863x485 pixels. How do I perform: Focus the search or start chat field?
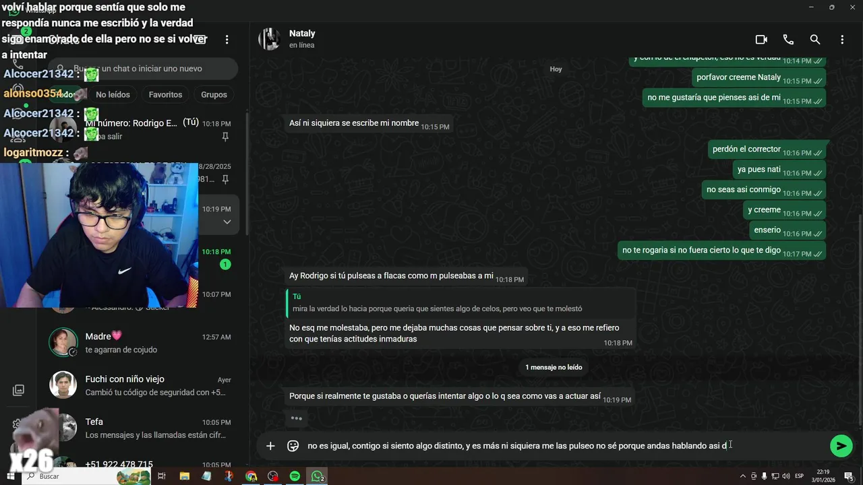coord(143,69)
